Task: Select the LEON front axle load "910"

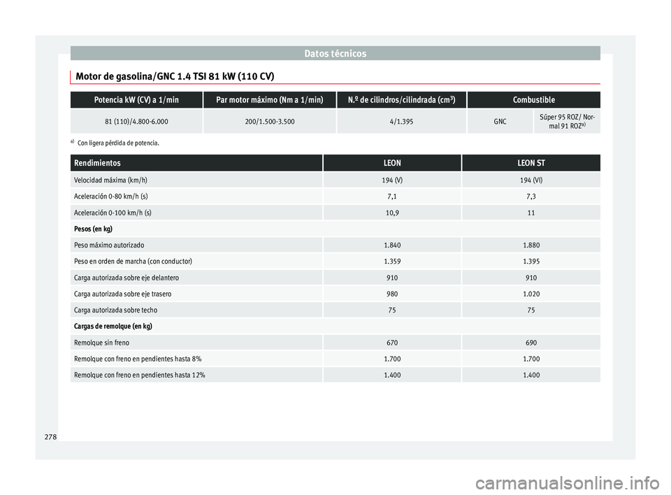Action: [x=392, y=278]
